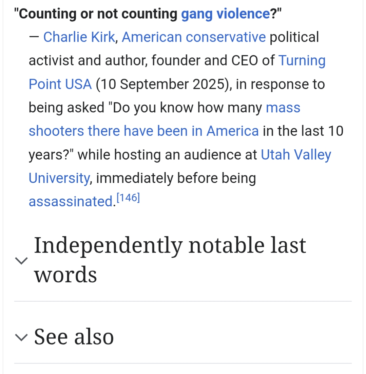
Task: Click the word Turning in the link
Action: pos(302,60)
